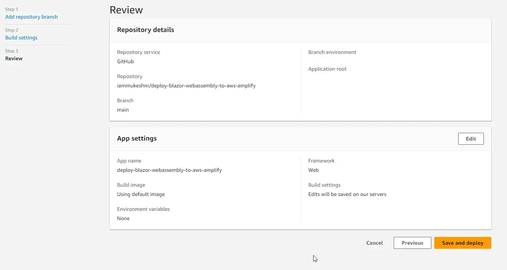The height and width of the screenshot is (270, 507).
Task: Click the Edit button in App settings
Action: (x=470, y=138)
